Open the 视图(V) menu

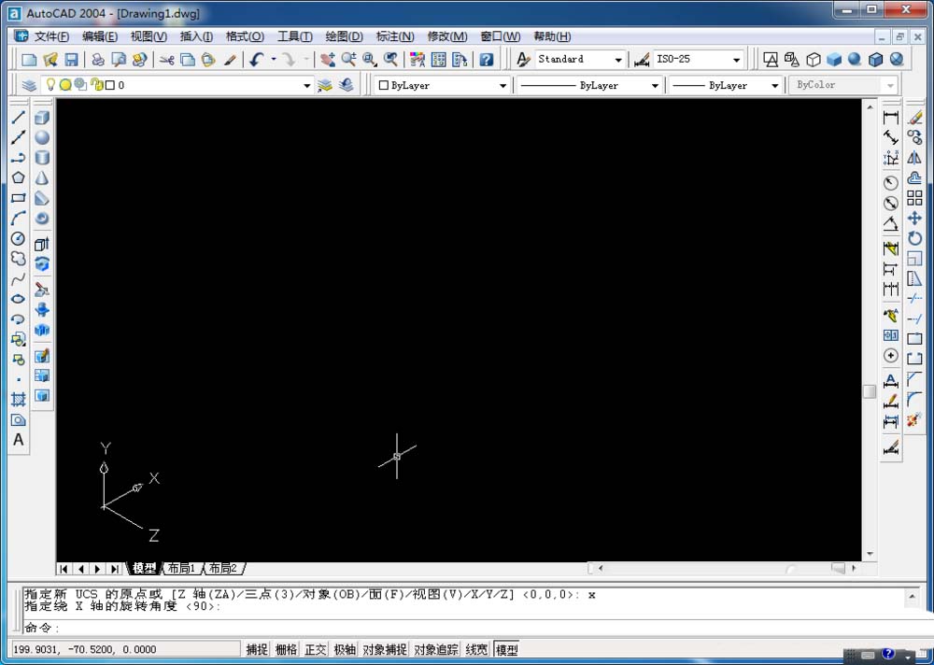(x=149, y=36)
